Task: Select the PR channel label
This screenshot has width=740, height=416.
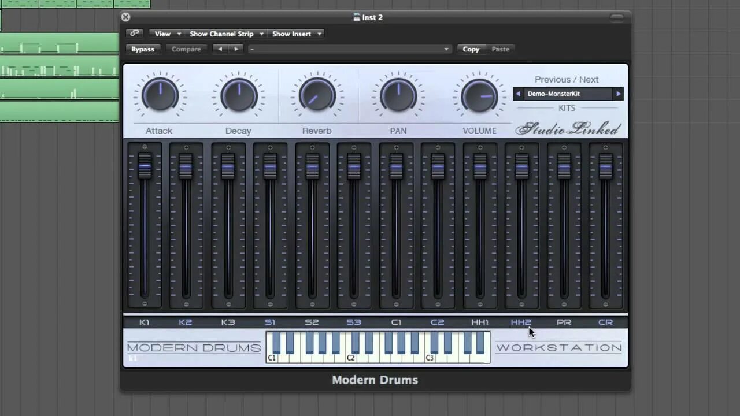Action: pos(564,322)
